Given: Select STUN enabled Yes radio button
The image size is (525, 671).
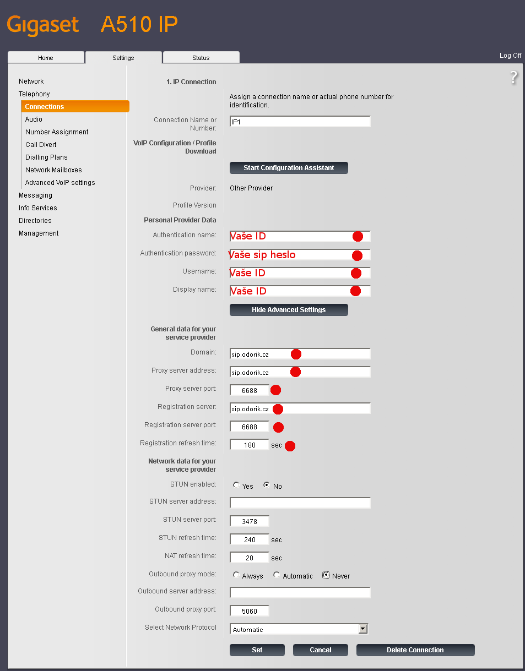Looking at the screenshot, I should (236, 485).
